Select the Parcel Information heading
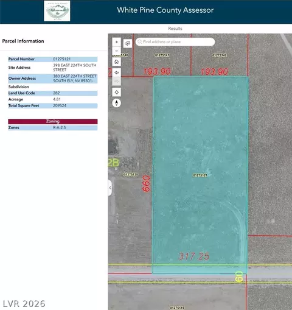 (23, 41)
